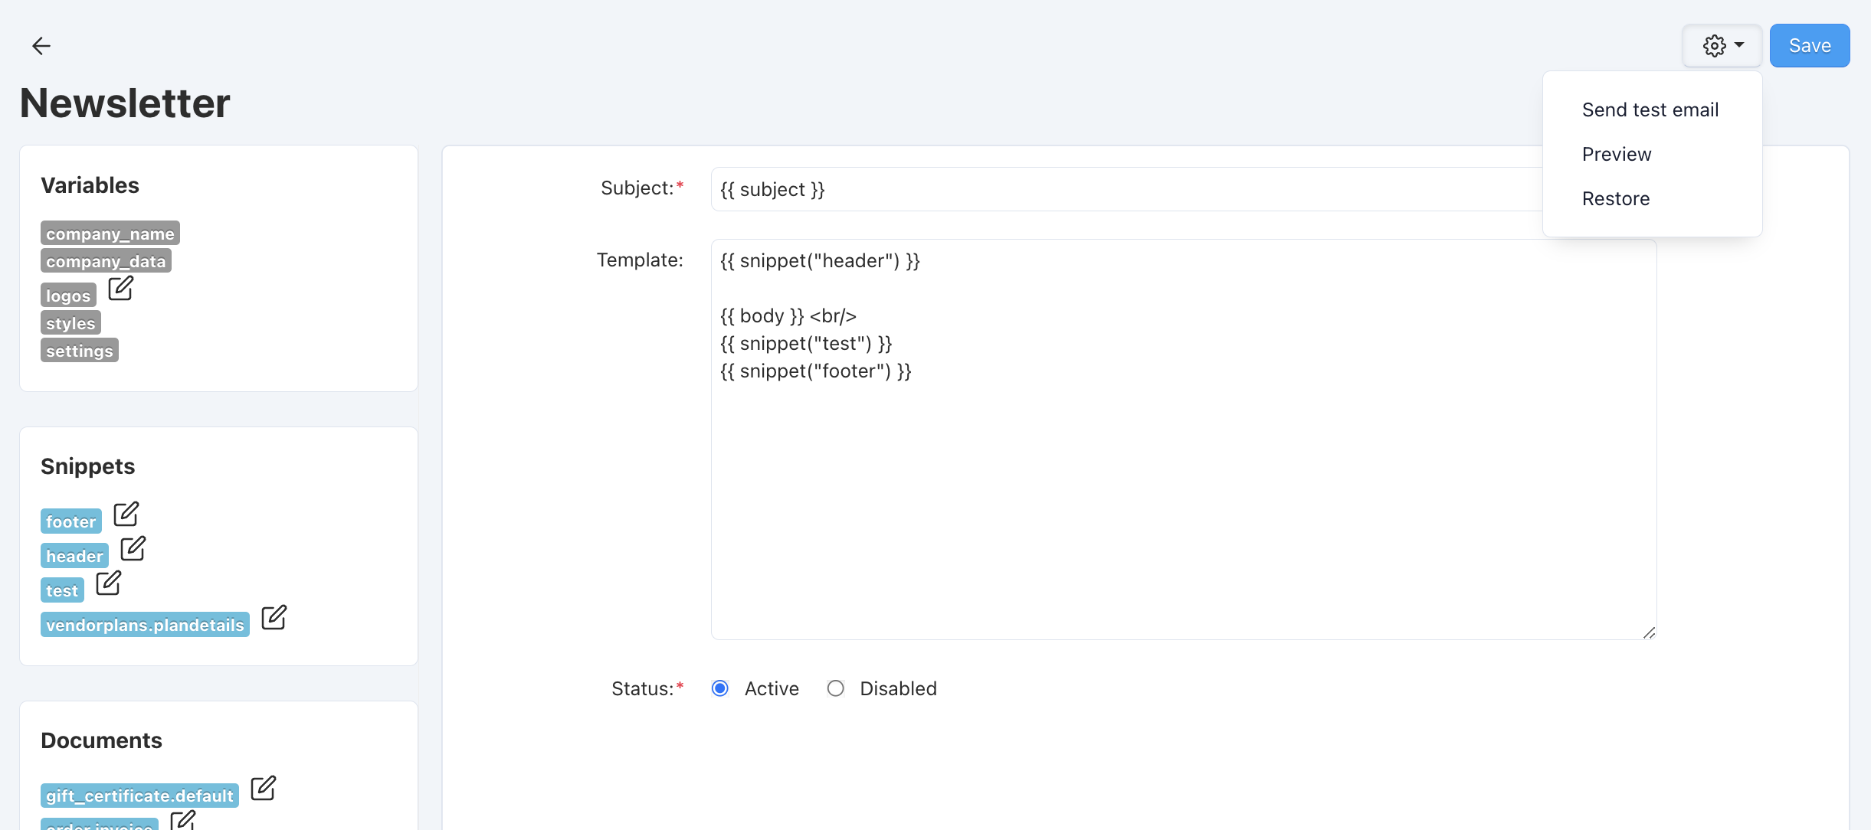Grab the template textarea resize handle

coord(1649,632)
